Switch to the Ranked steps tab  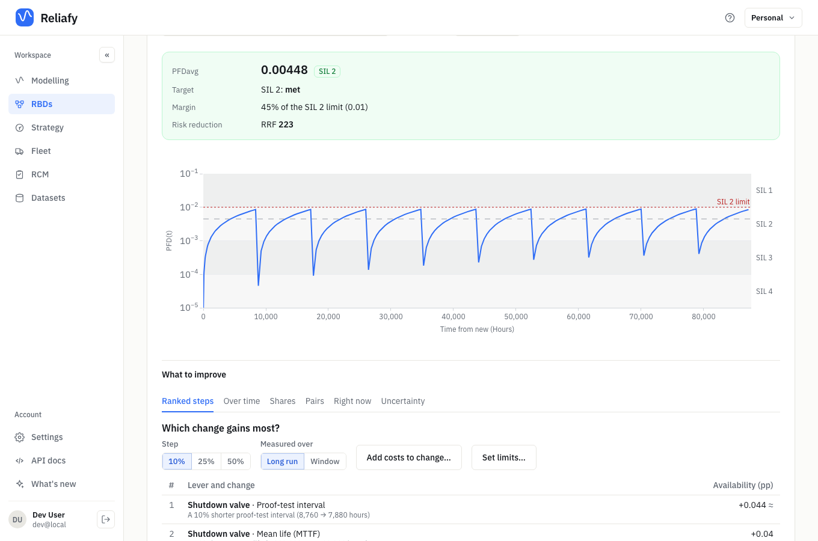[188, 401]
